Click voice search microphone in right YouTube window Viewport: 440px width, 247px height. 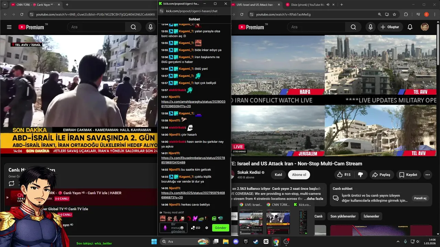[x=370, y=27]
